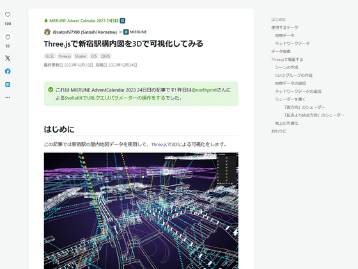Select the Shader tag
The image size is (358, 269).
[x=81, y=56]
